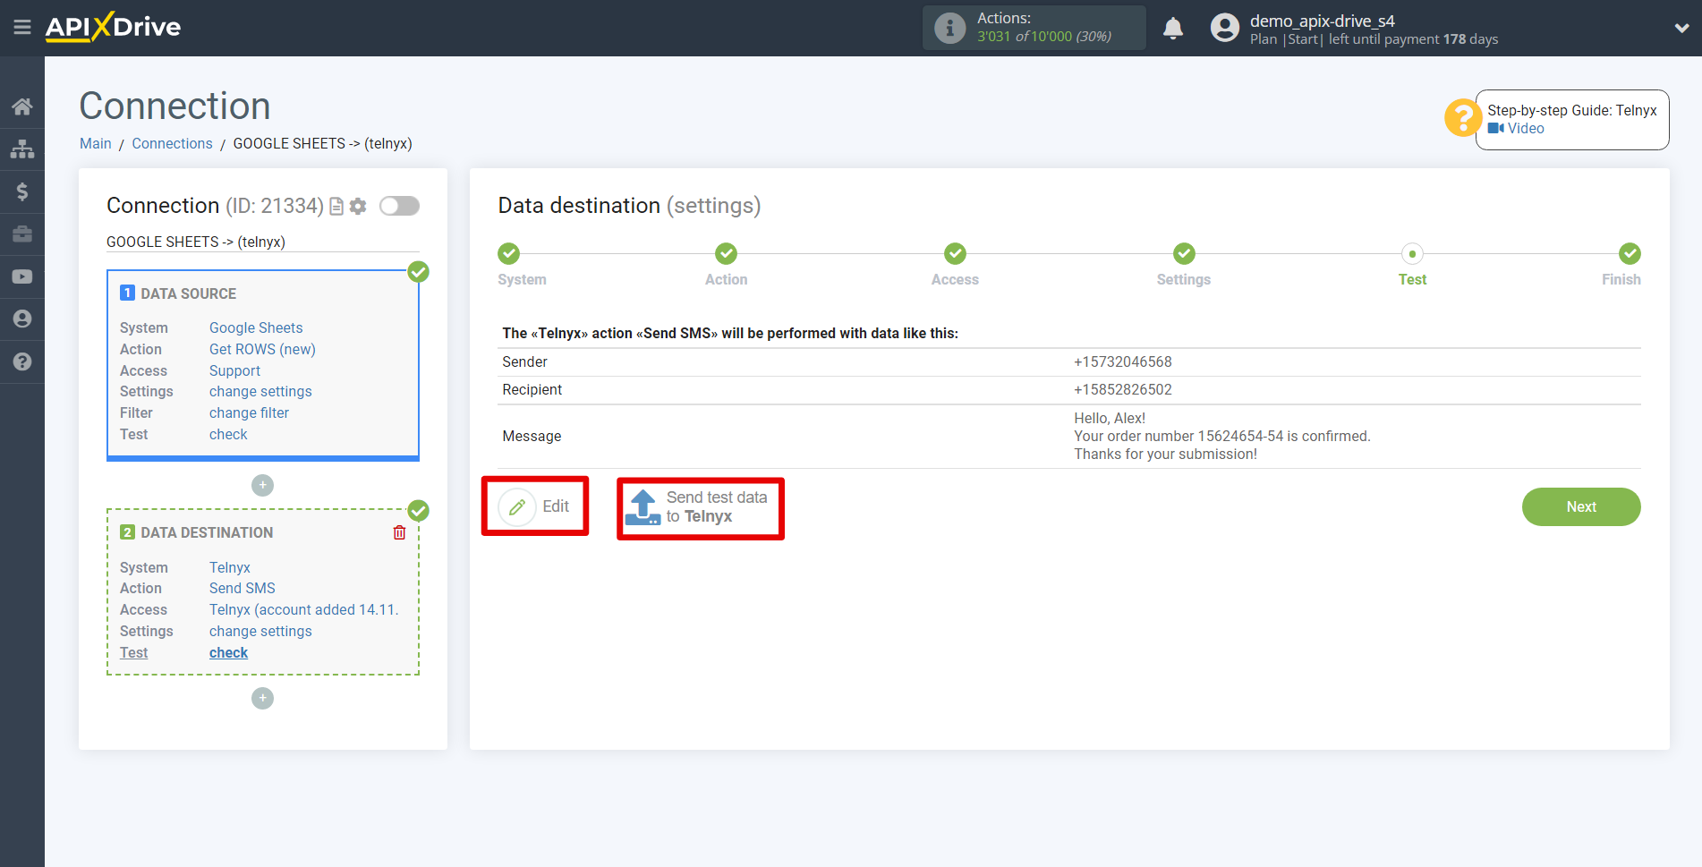Open the Google Sheets source system link
The height and width of the screenshot is (867, 1702).
coord(256,327)
